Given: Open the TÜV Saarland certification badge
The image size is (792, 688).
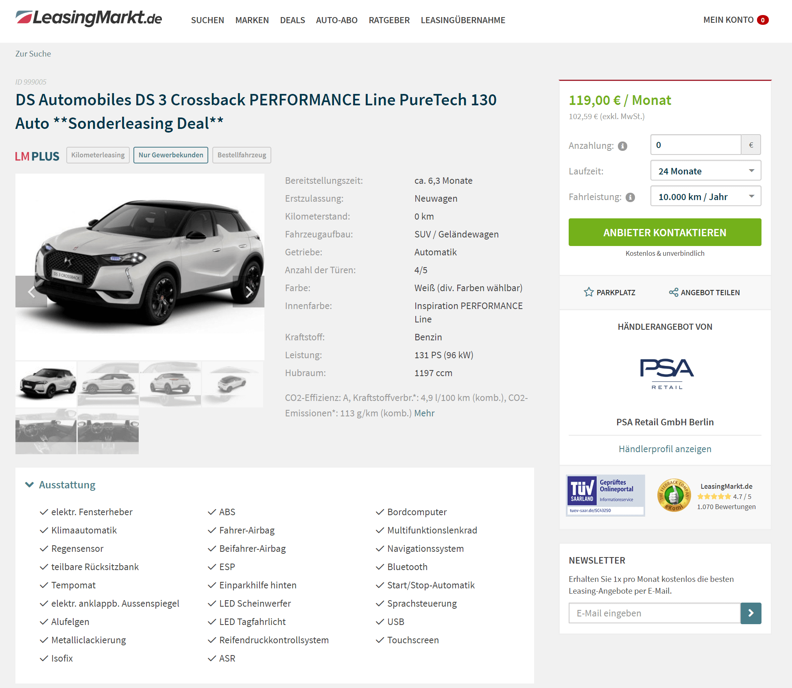Looking at the screenshot, I should tap(605, 495).
